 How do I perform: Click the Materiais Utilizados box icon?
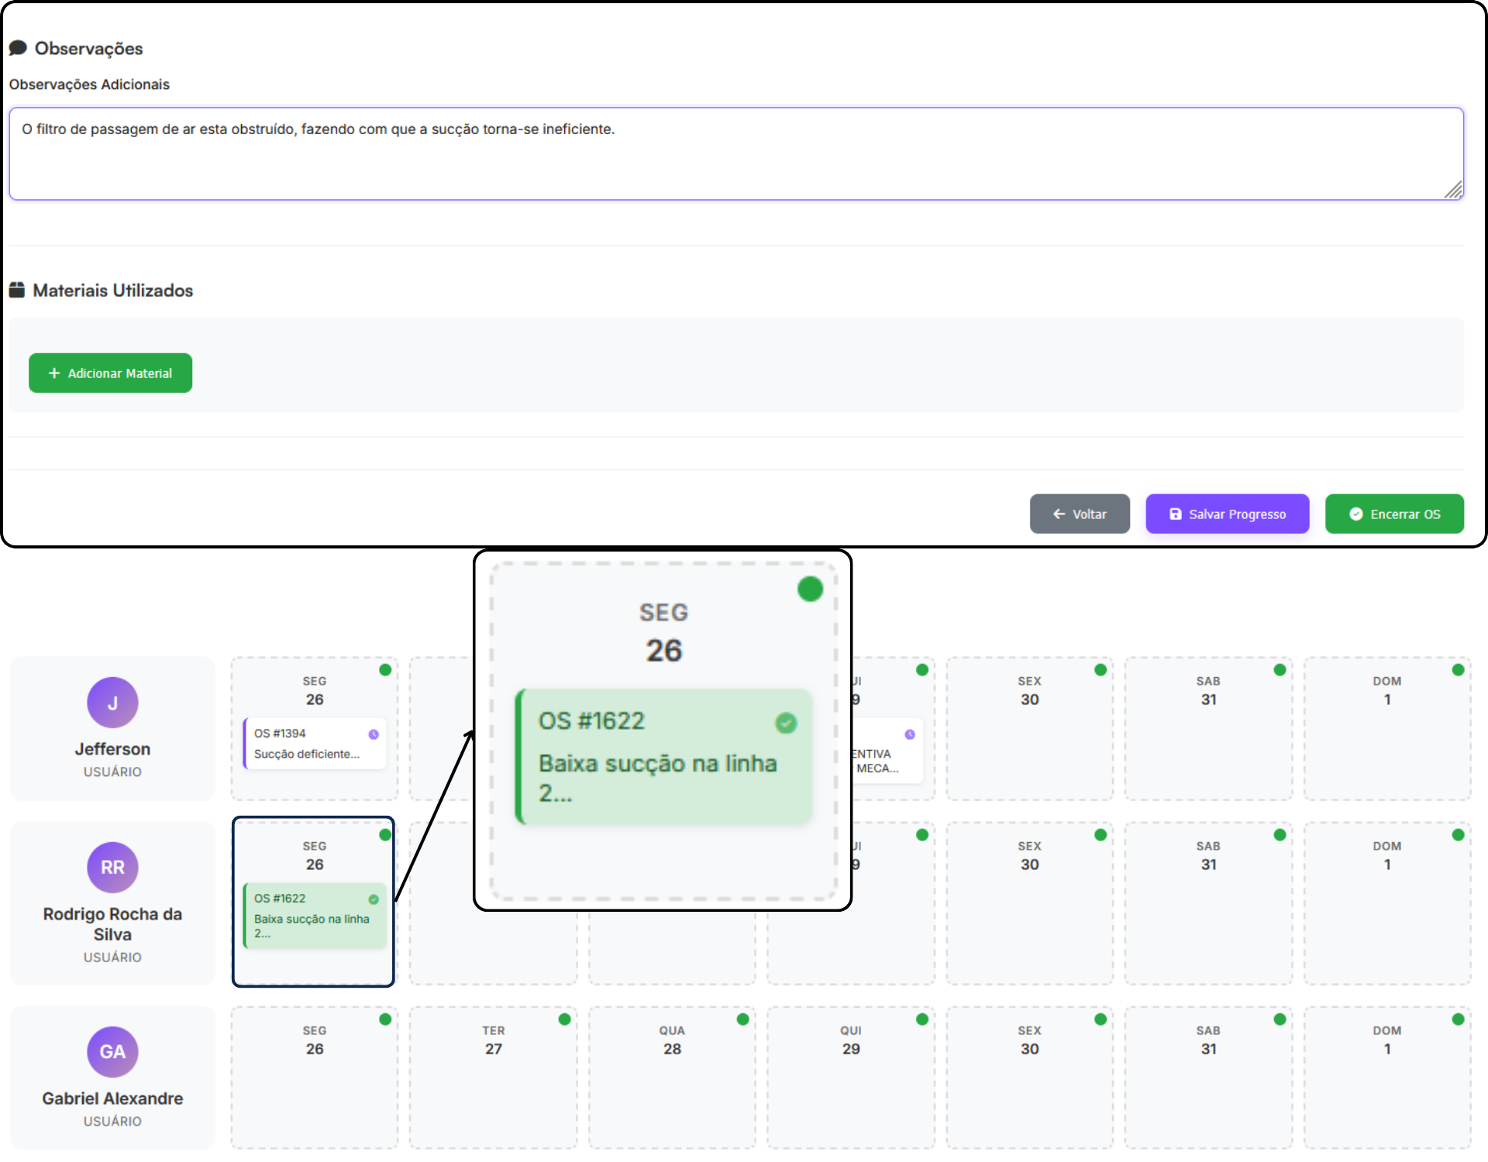[17, 290]
